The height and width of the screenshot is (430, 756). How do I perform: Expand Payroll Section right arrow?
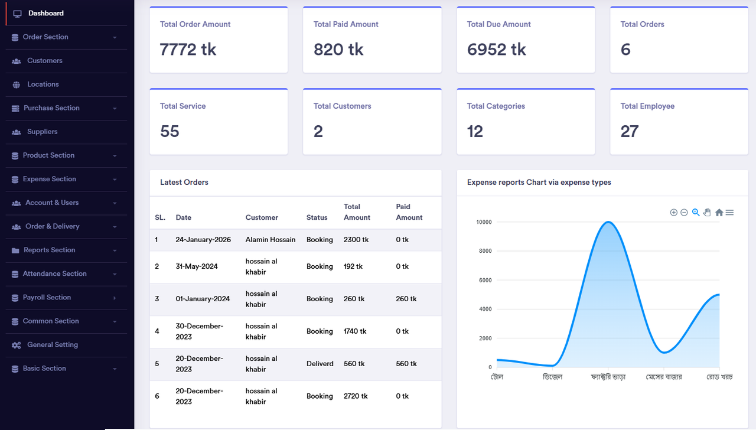(x=115, y=298)
